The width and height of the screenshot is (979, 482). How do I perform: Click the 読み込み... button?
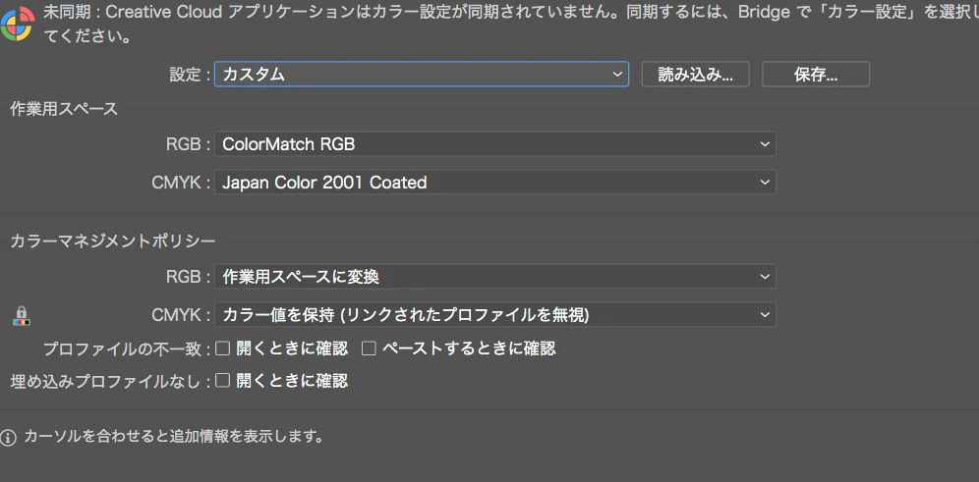tap(696, 75)
